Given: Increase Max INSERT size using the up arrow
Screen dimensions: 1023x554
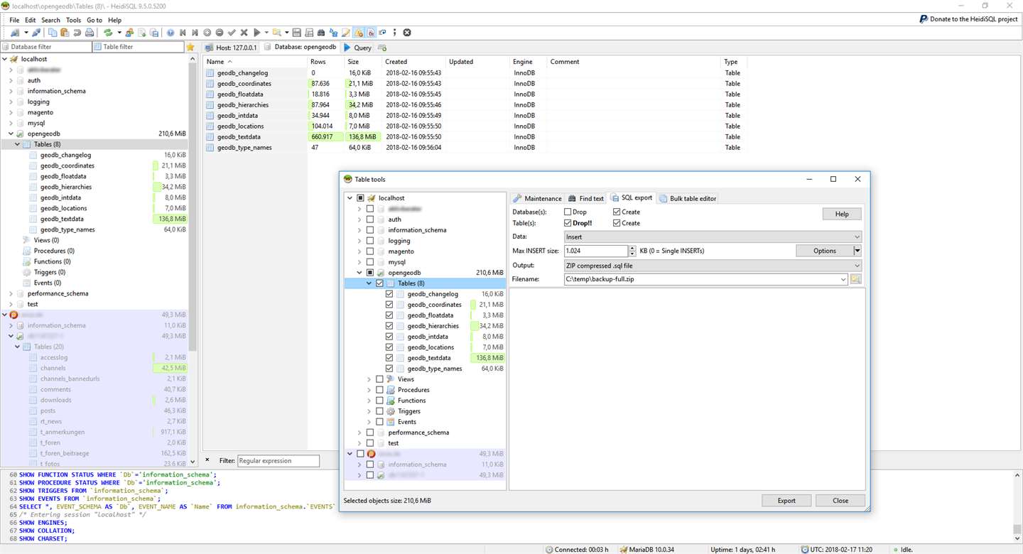Looking at the screenshot, I should (x=632, y=248).
